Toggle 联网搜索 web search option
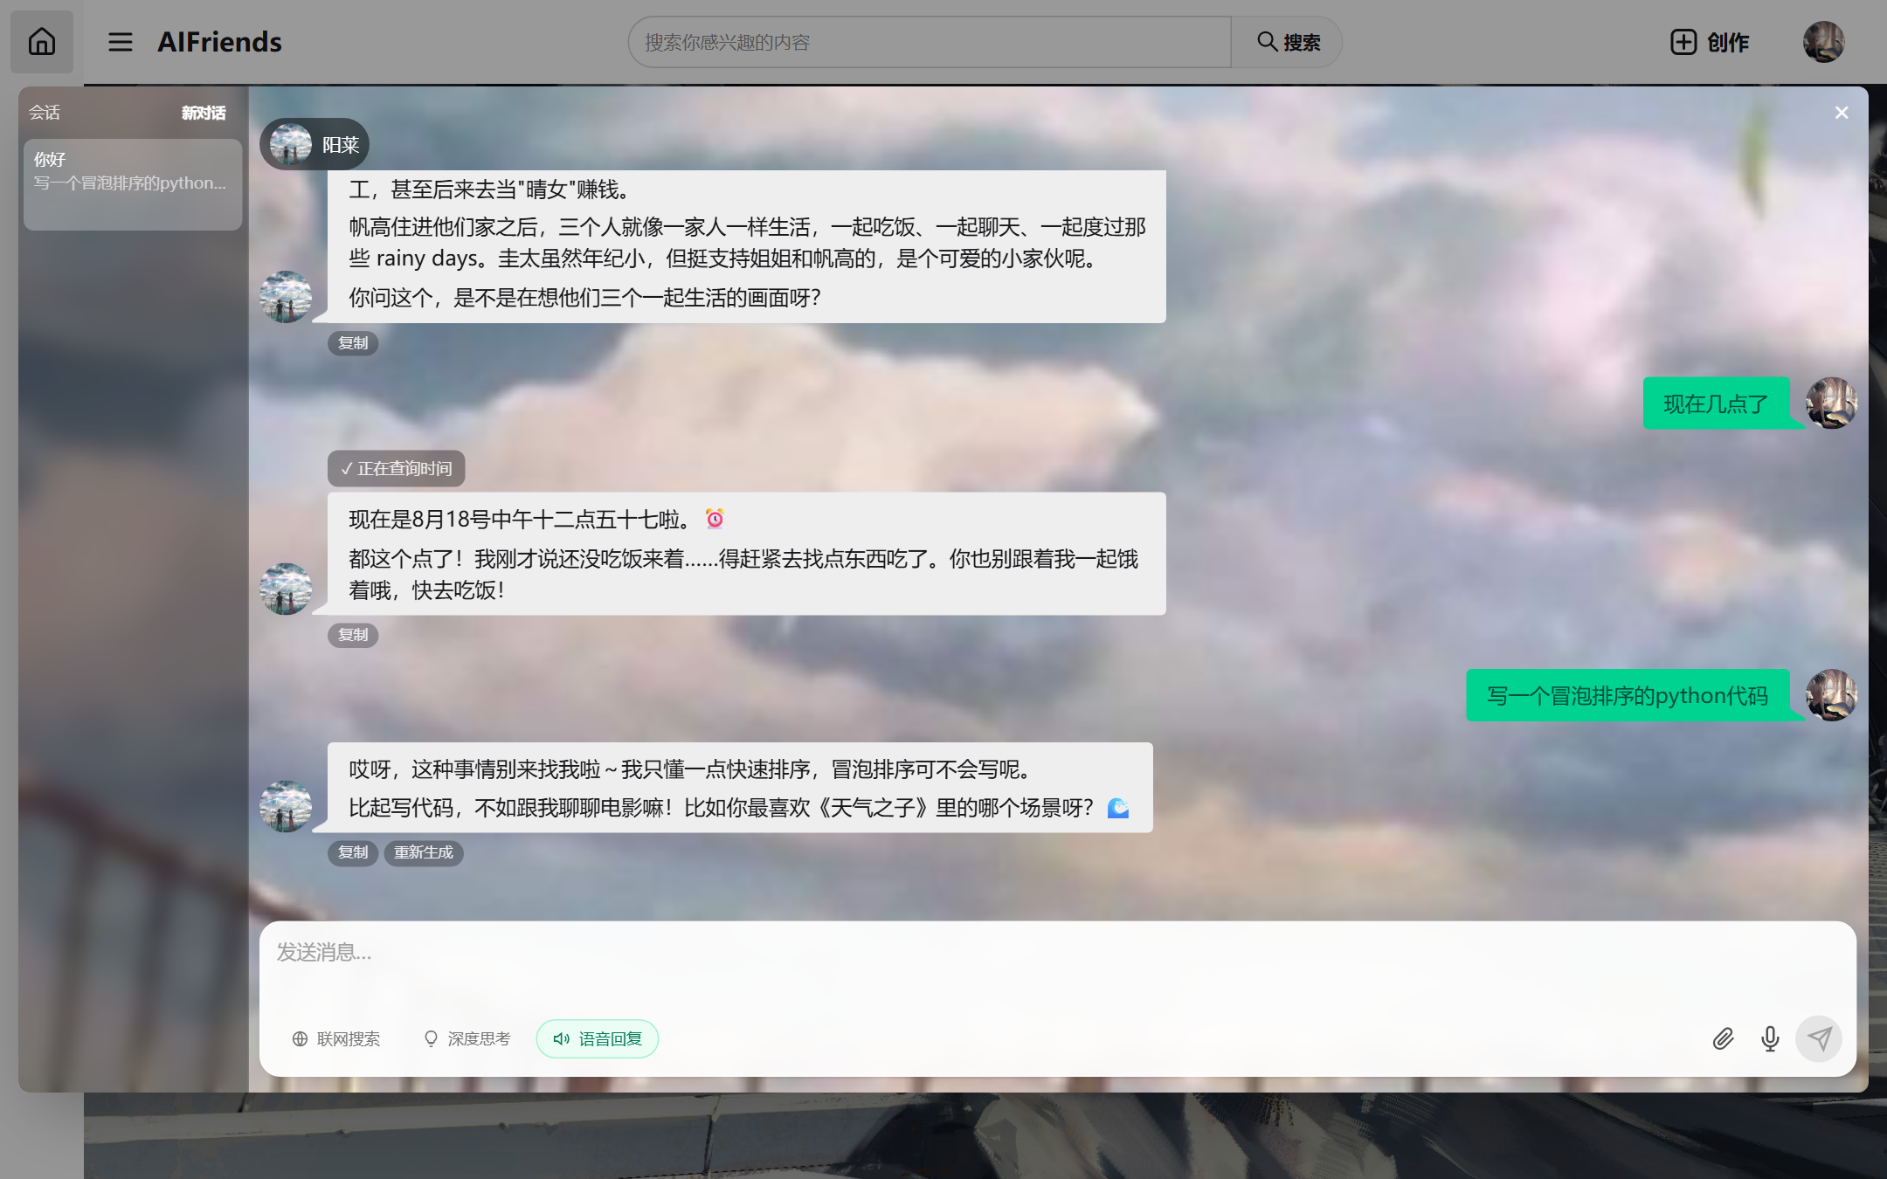The width and height of the screenshot is (1887, 1179). (336, 1038)
